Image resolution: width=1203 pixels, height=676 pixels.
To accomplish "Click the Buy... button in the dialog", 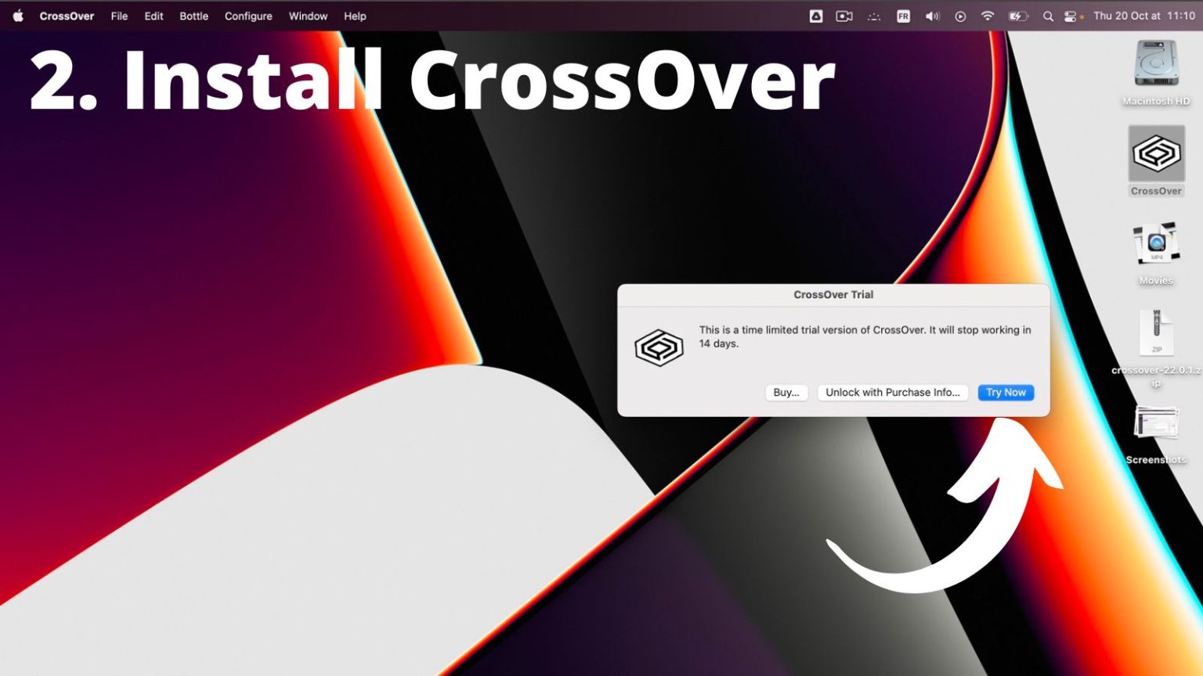I will click(786, 392).
